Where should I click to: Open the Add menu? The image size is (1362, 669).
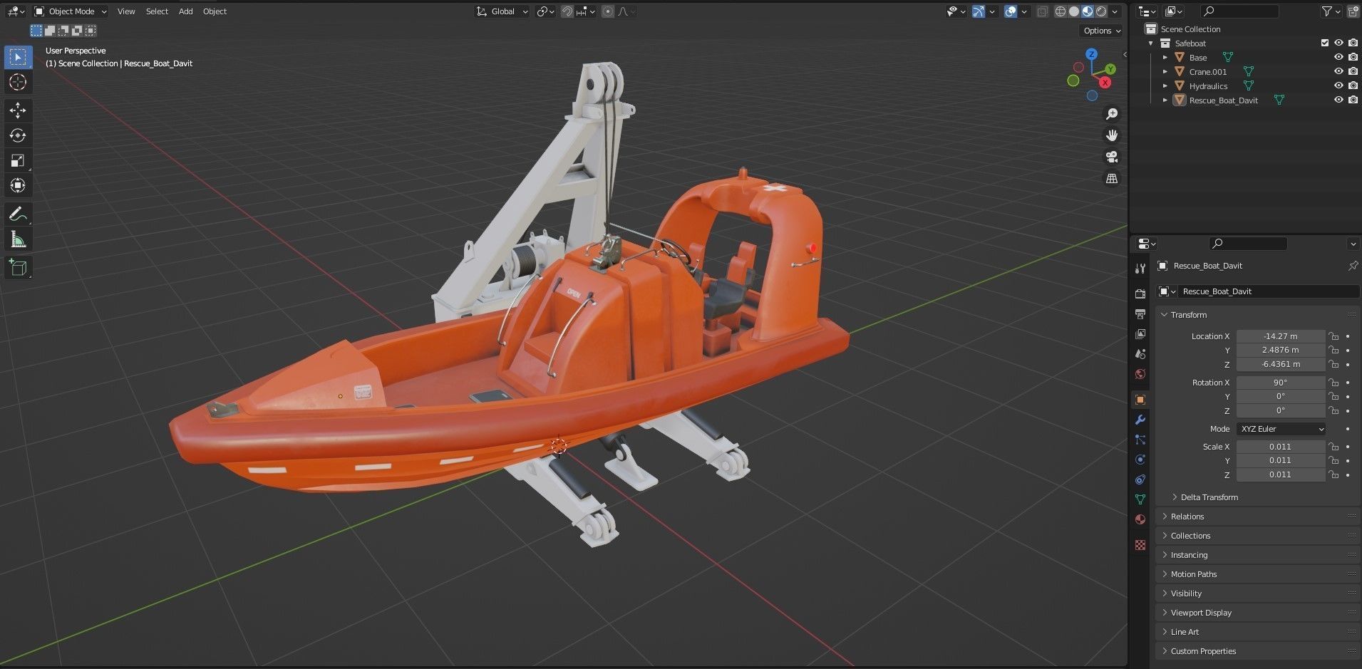[185, 11]
